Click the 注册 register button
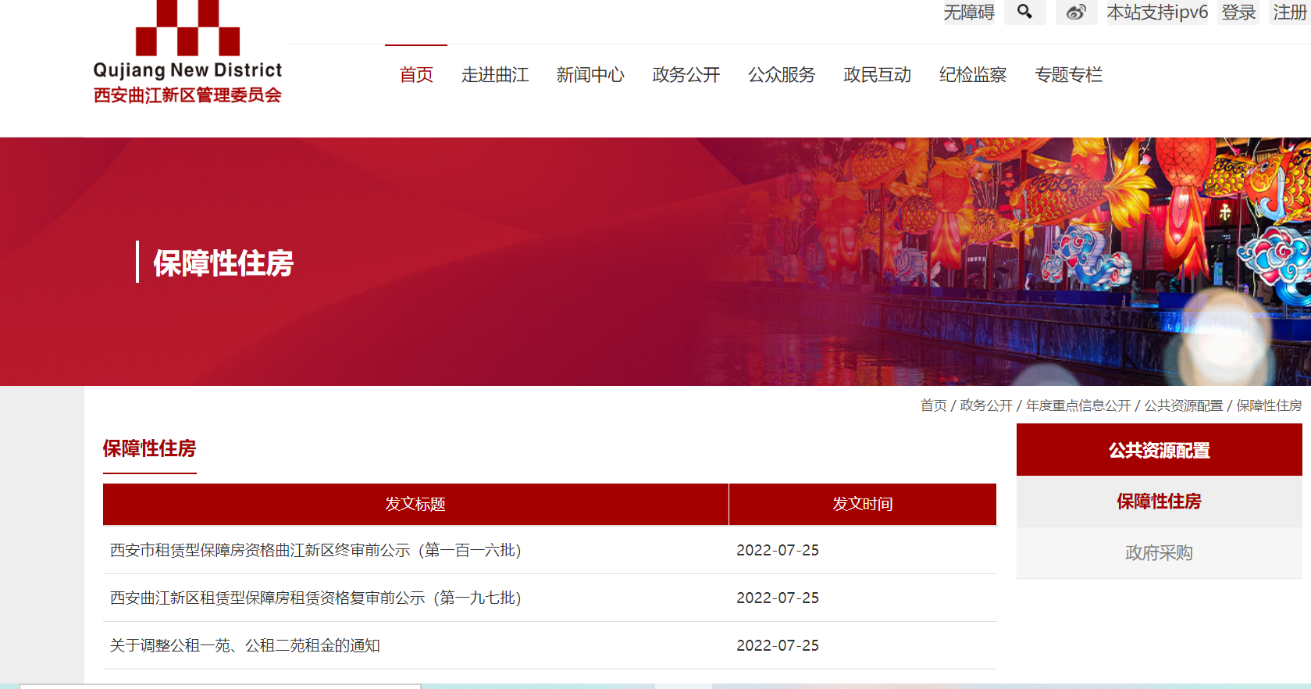The height and width of the screenshot is (689, 1311). coord(1289,12)
